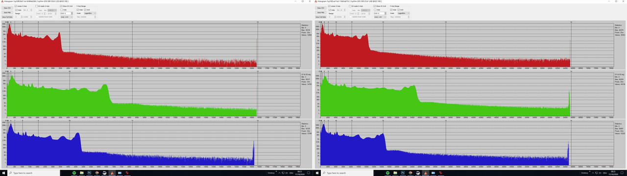
Task: Open RawDigger red triangle icon on left taskbar
Action: [112, 173]
